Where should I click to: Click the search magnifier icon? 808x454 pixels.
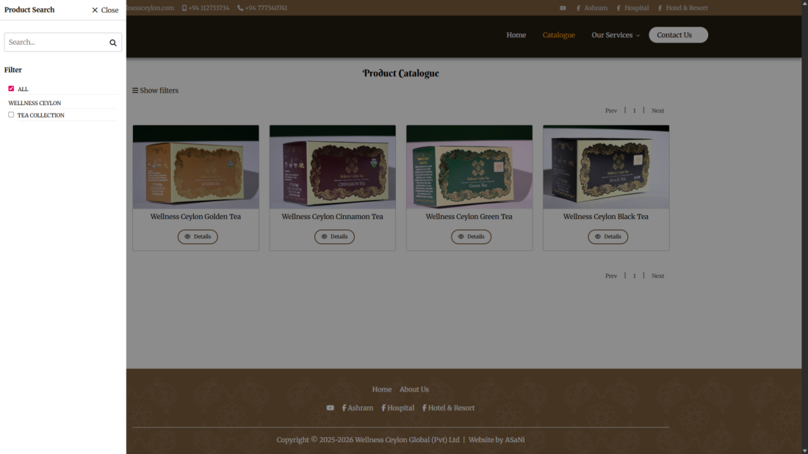click(113, 43)
